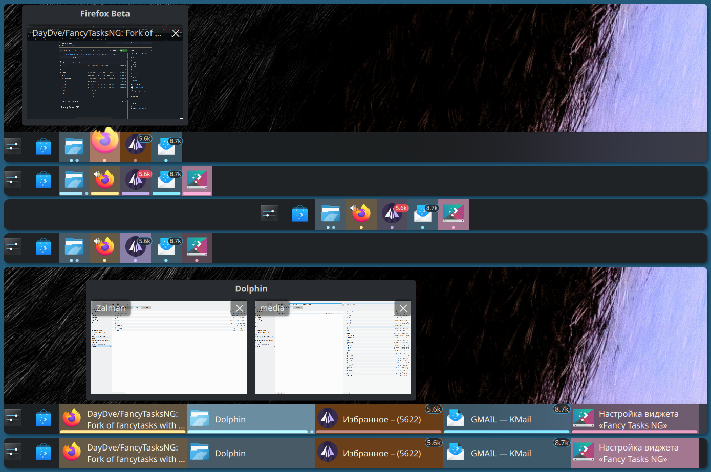Switch to Dolphin task in the bottom taskbar
711x472 pixels.
pyautogui.click(x=251, y=453)
